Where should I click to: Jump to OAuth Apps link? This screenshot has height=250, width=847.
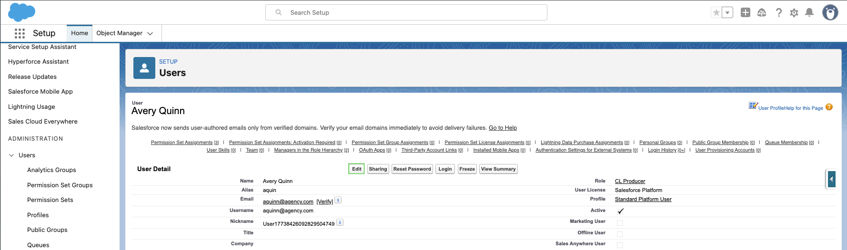coord(375,150)
